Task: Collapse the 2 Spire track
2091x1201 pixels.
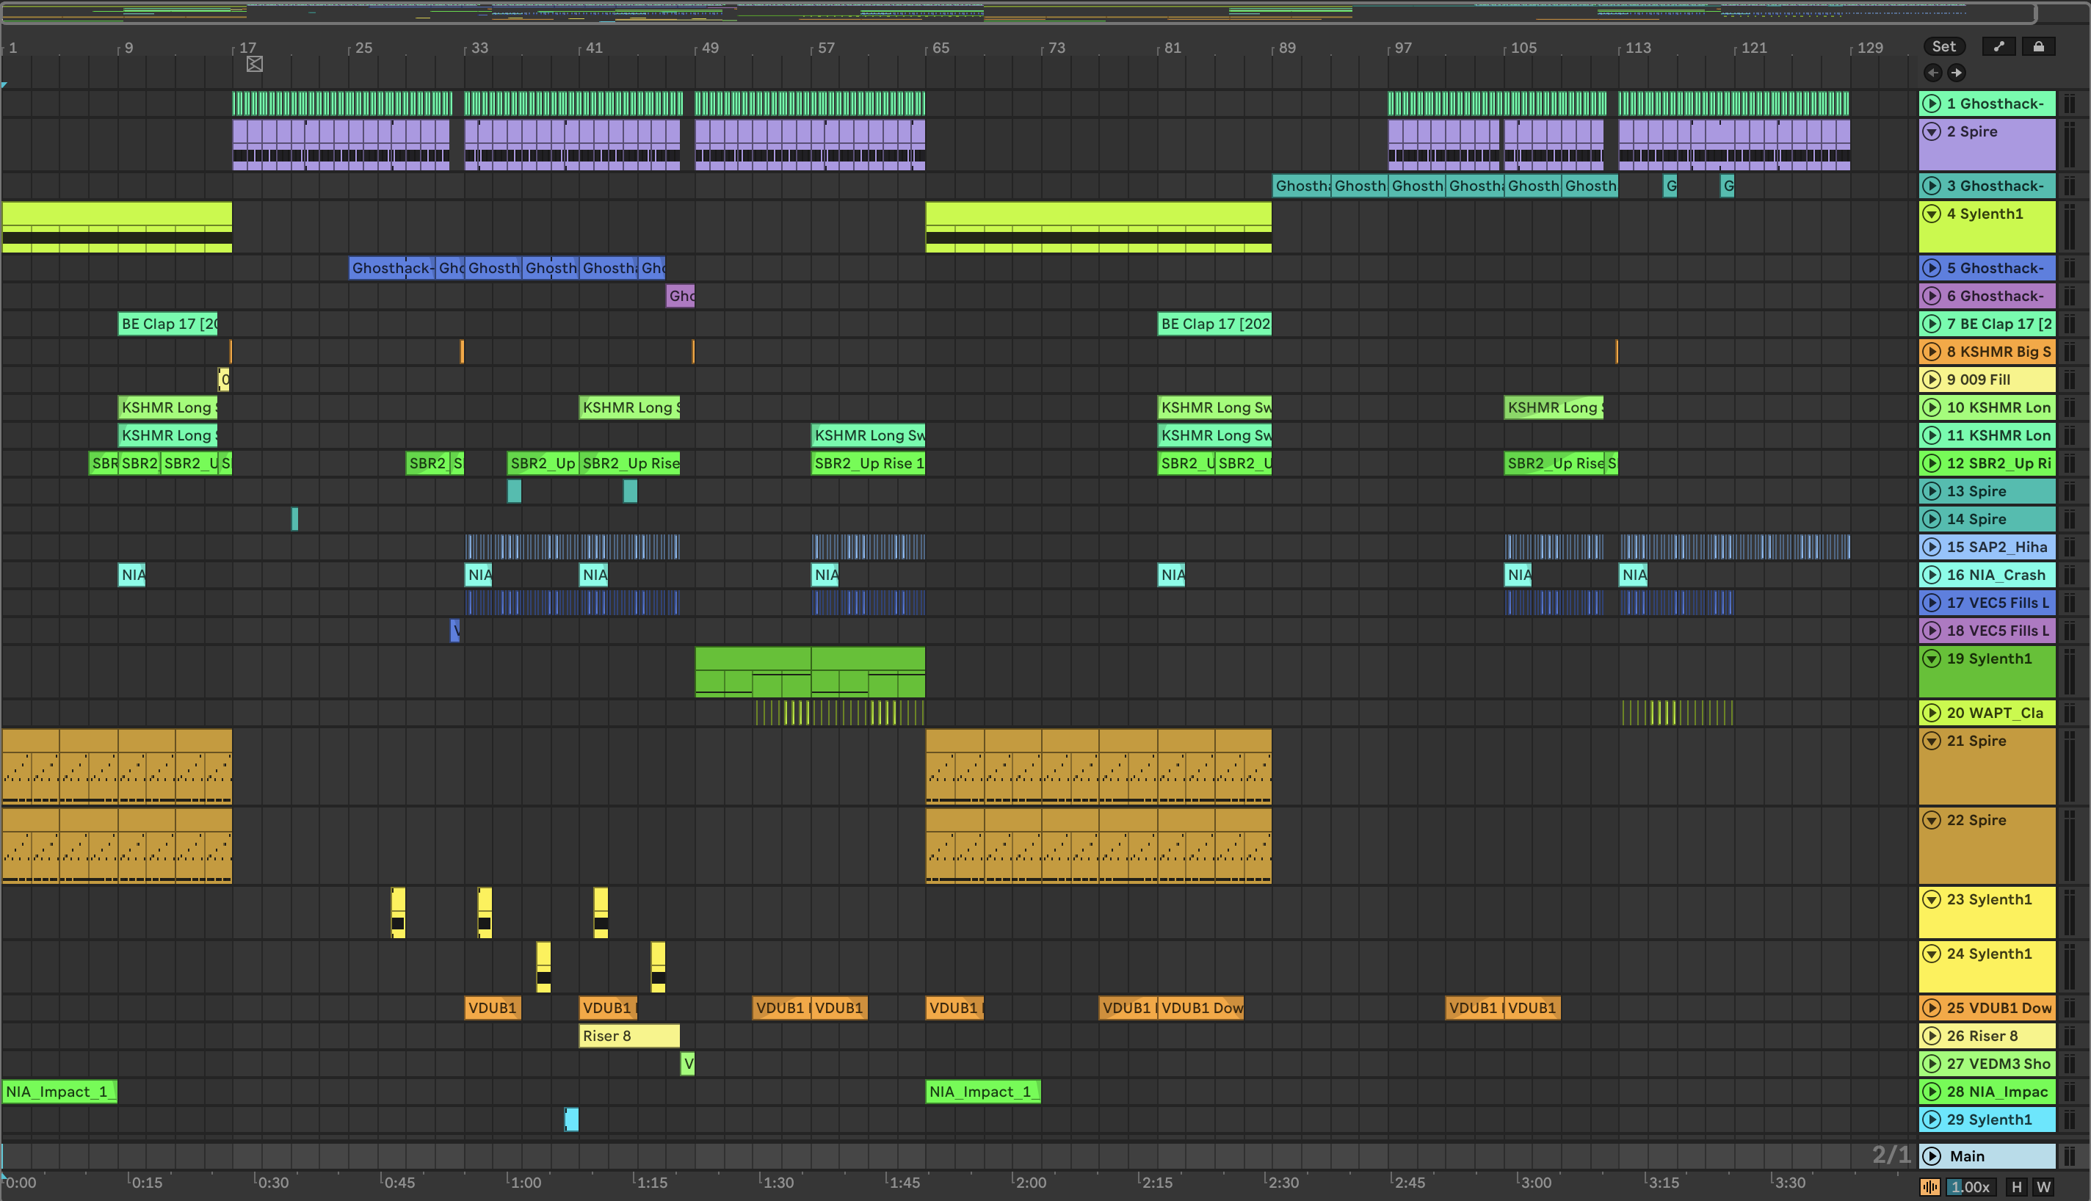Action: 1931,131
